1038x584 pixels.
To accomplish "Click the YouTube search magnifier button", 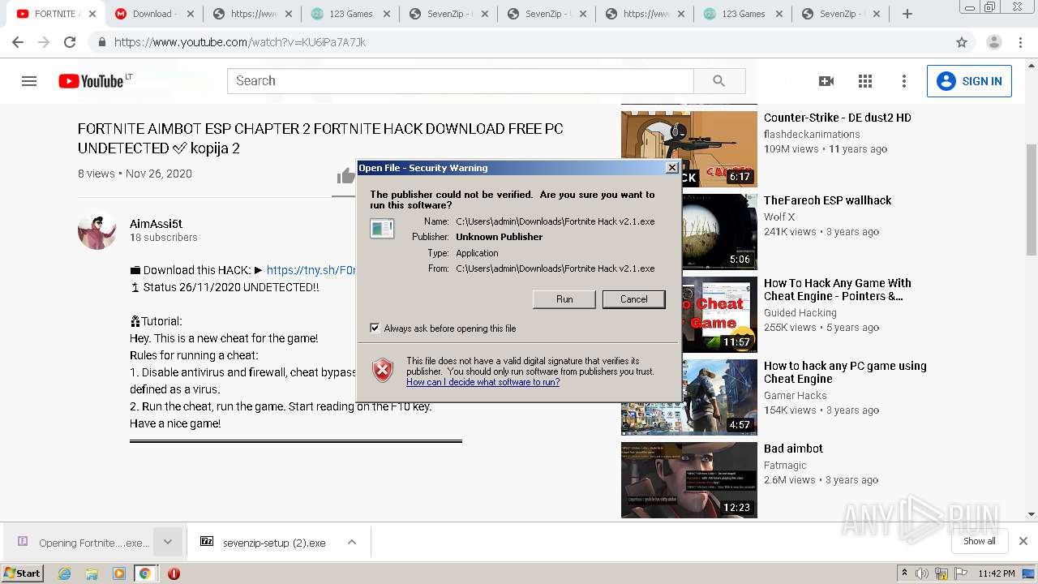I will click(719, 81).
